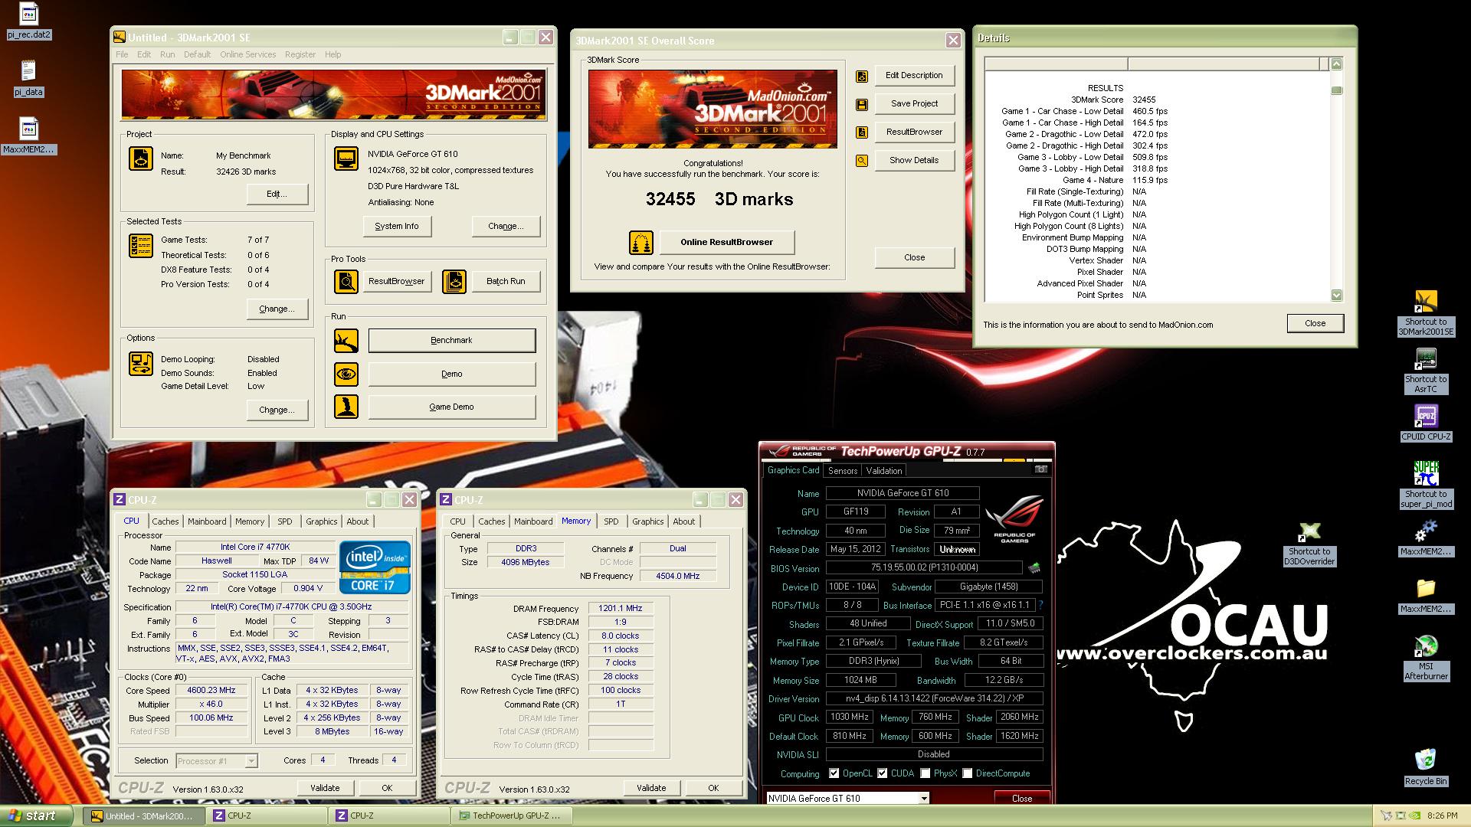Toggle the PhysX checkbox
The image size is (1471, 827).
(925, 773)
